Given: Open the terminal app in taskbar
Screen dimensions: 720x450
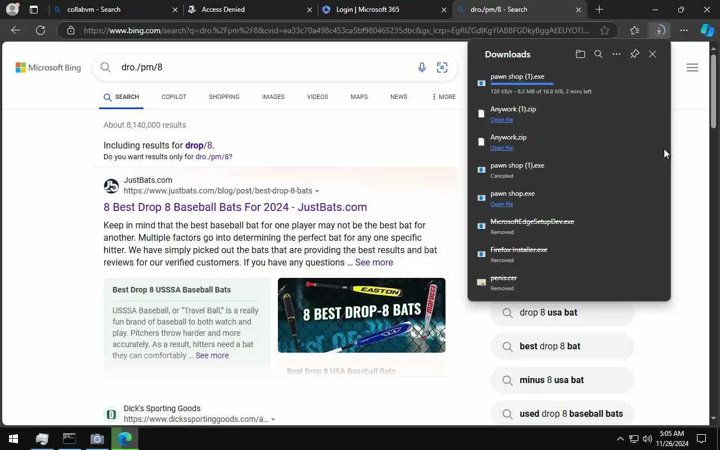Looking at the screenshot, I should (x=69, y=439).
